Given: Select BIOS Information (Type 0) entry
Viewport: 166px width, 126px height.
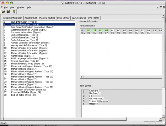Looking at the screenshot, I should [24, 22].
